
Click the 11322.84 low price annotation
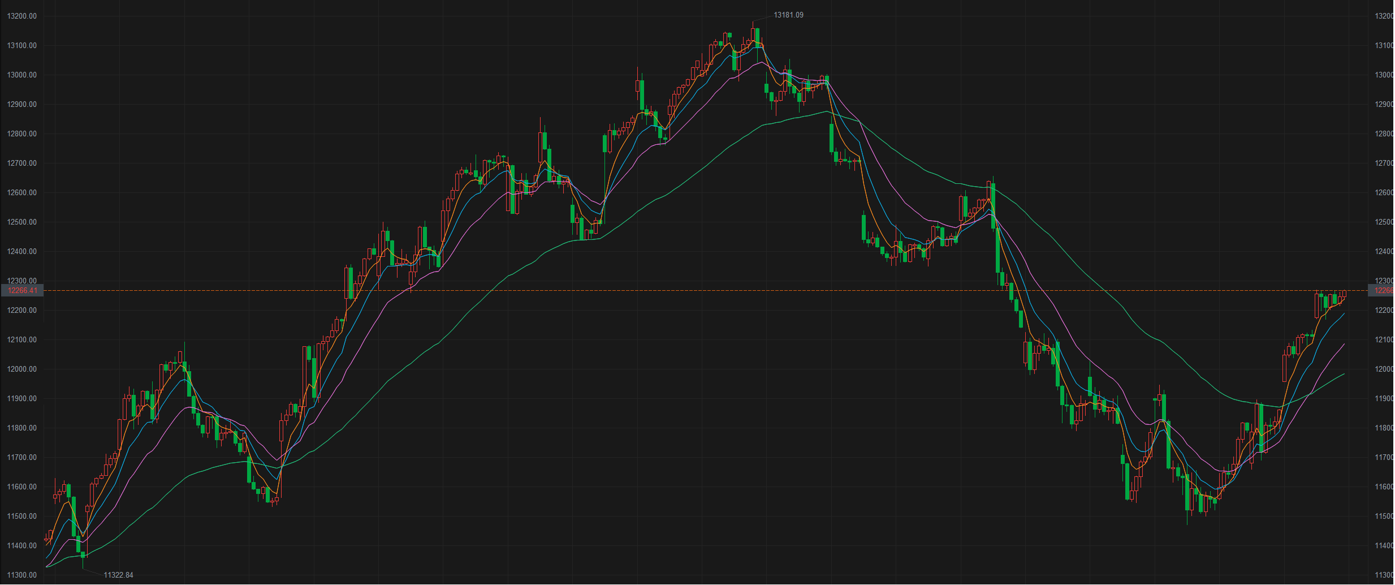[118, 575]
